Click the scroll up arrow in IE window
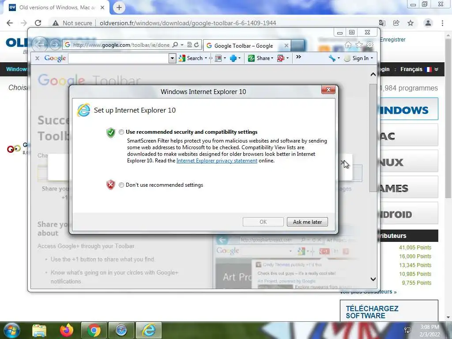 (x=373, y=75)
